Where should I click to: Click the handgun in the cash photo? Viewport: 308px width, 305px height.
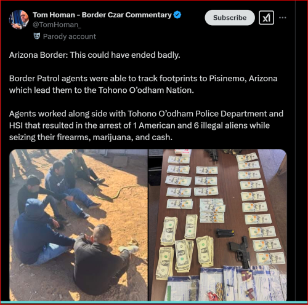click(240, 252)
